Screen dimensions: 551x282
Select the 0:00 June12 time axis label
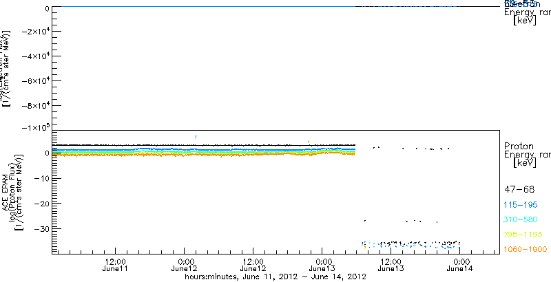184,265
